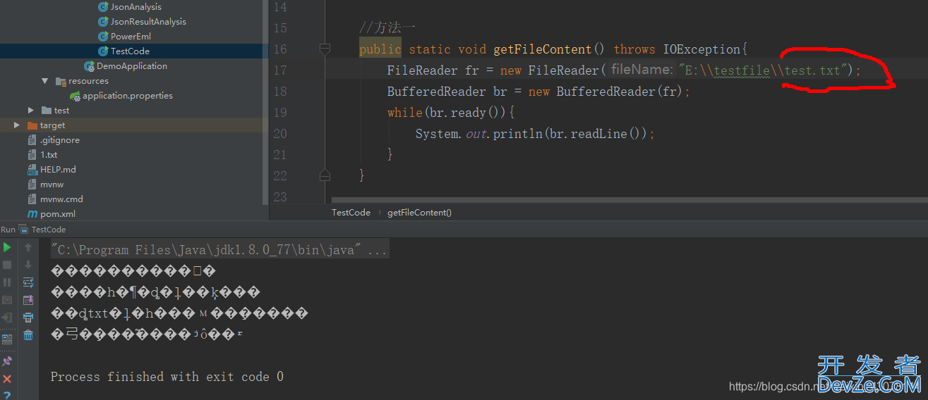The image size is (928, 400).
Task: Click TestCode in editor breadcrumb
Action: [x=351, y=212]
